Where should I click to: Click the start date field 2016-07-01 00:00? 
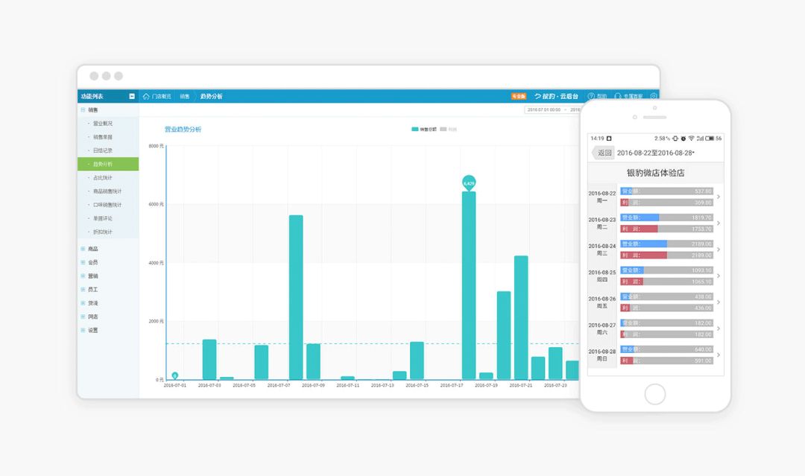543,110
